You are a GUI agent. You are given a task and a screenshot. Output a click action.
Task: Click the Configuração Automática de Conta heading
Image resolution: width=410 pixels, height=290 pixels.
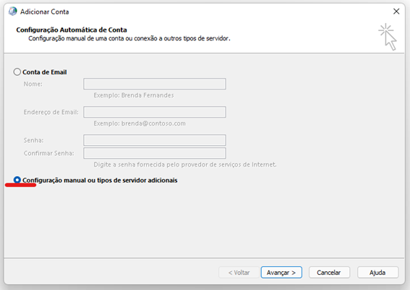[x=72, y=30]
